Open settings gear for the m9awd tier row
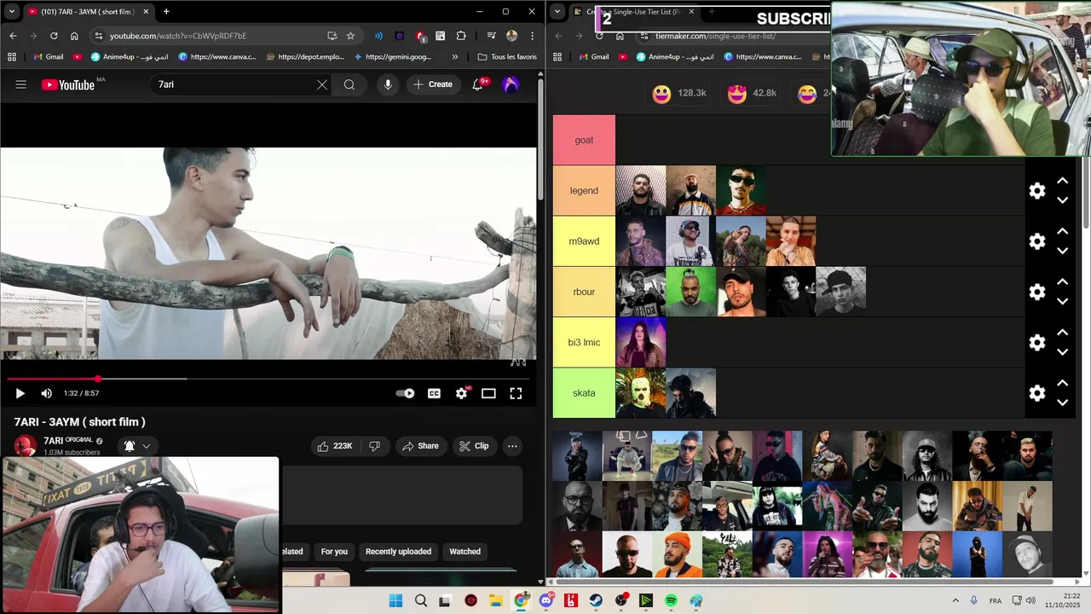 tap(1037, 241)
